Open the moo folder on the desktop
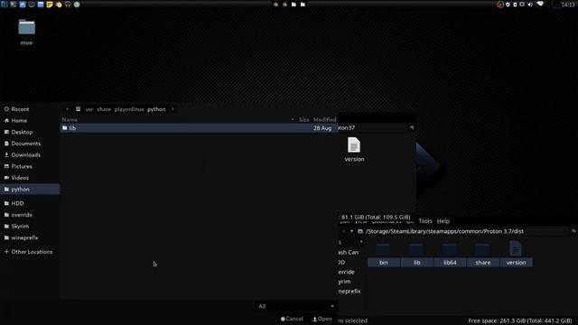Image resolution: width=578 pixels, height=325 pixels. click(x=26, y=32)
